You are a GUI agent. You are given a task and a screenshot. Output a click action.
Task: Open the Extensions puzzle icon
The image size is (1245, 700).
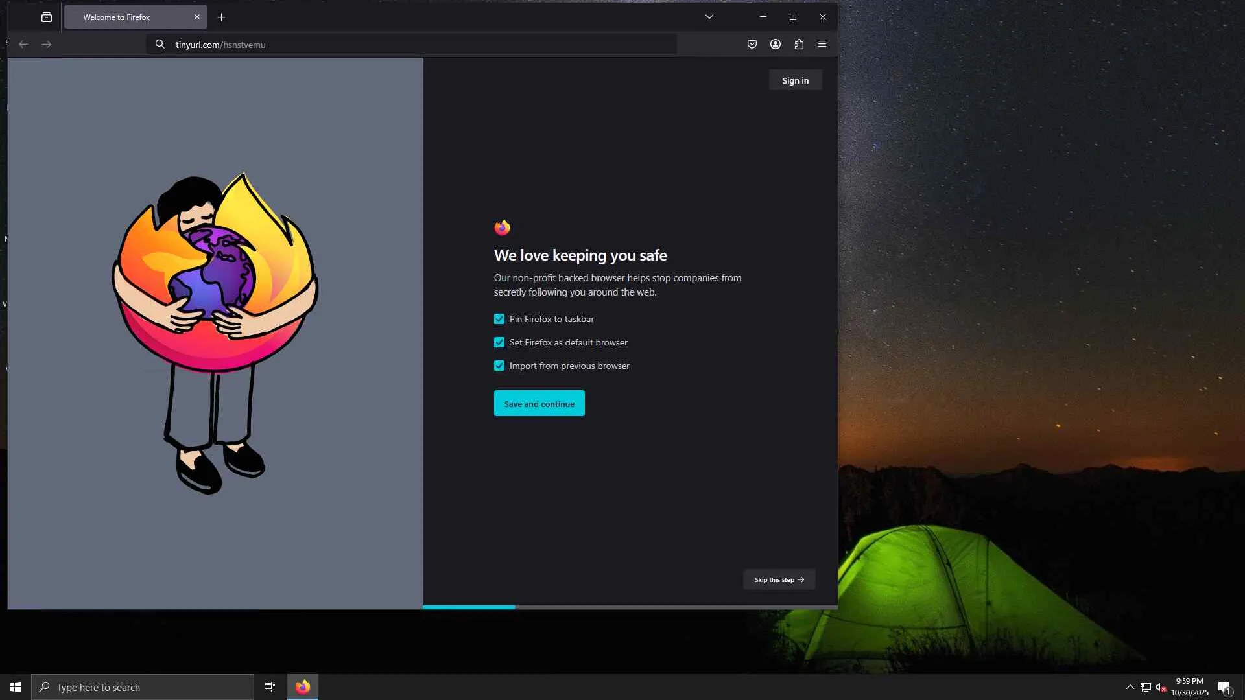coord(799,44)
